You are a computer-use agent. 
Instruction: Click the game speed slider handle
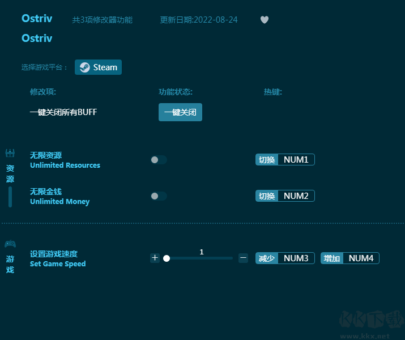click(x=167, y=258)
